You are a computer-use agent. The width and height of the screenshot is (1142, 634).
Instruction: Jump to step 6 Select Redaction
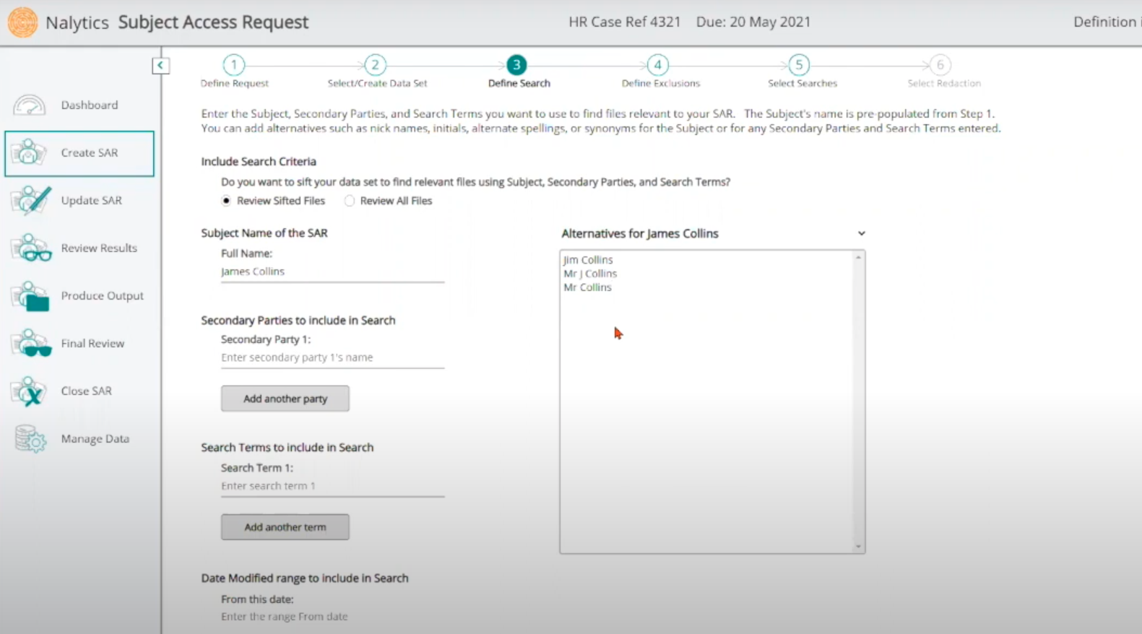click(940, 65)
